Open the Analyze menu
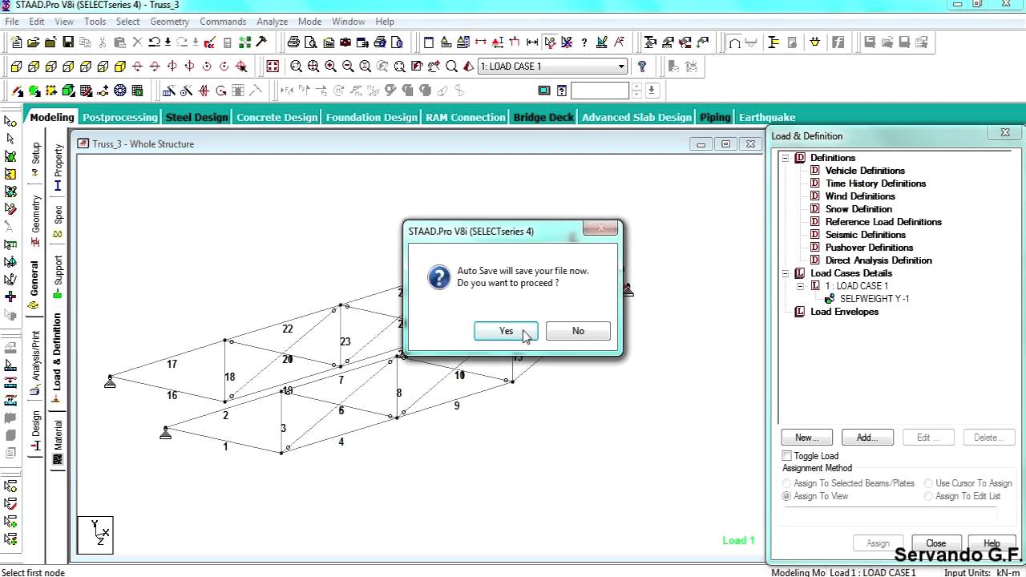 tap(273, 22)
